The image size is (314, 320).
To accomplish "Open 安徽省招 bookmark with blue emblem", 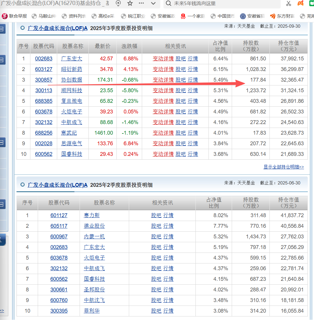I will coord(252,16).
